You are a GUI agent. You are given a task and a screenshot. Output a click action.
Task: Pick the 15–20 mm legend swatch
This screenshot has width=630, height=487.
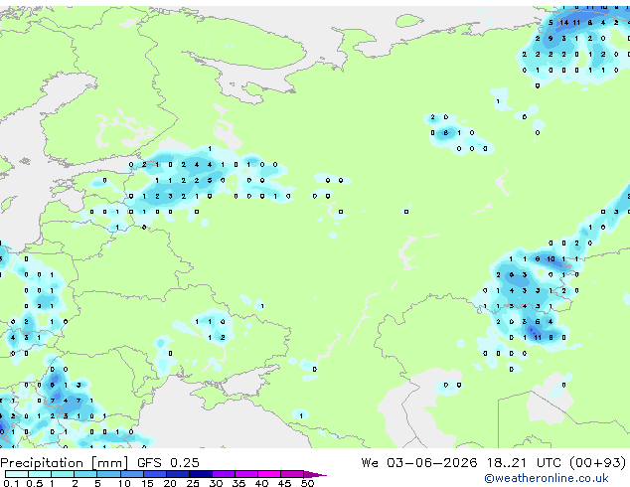coord(154,474)
